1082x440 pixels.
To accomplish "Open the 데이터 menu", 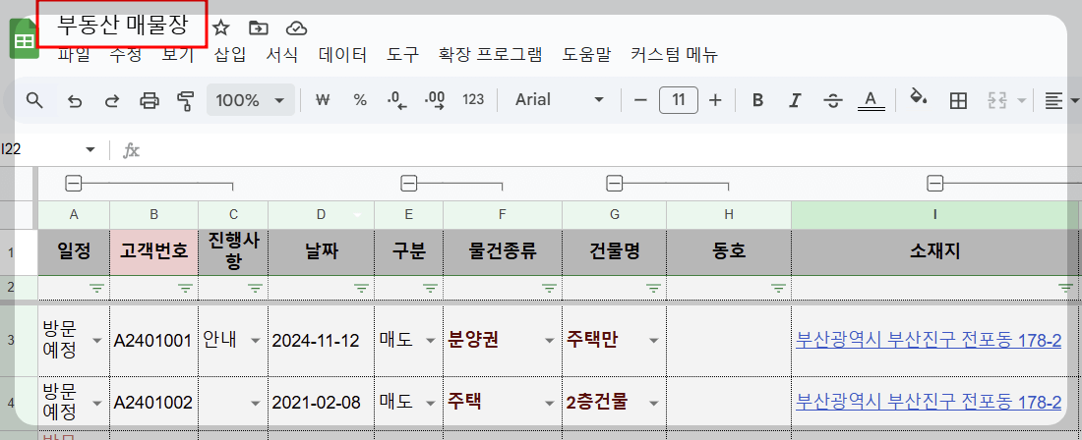I will (343, 55).
